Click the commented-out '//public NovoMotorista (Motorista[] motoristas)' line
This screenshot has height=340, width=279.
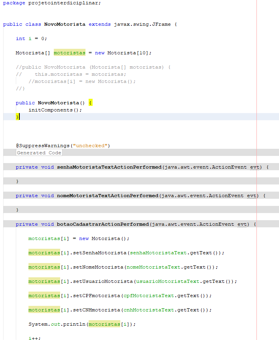pyautogui.click(x=93, y=67)
